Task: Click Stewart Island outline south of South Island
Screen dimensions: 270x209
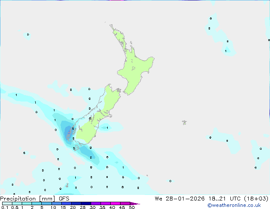Action: tap(77, 148)
